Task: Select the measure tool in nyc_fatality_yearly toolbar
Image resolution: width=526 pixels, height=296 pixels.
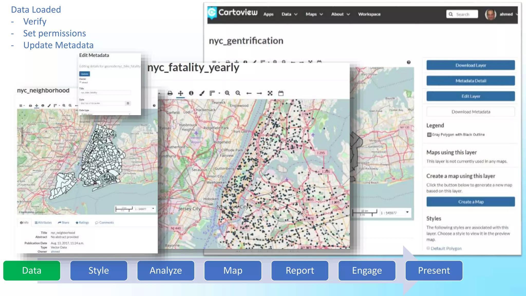Action: tap(212, 93)
